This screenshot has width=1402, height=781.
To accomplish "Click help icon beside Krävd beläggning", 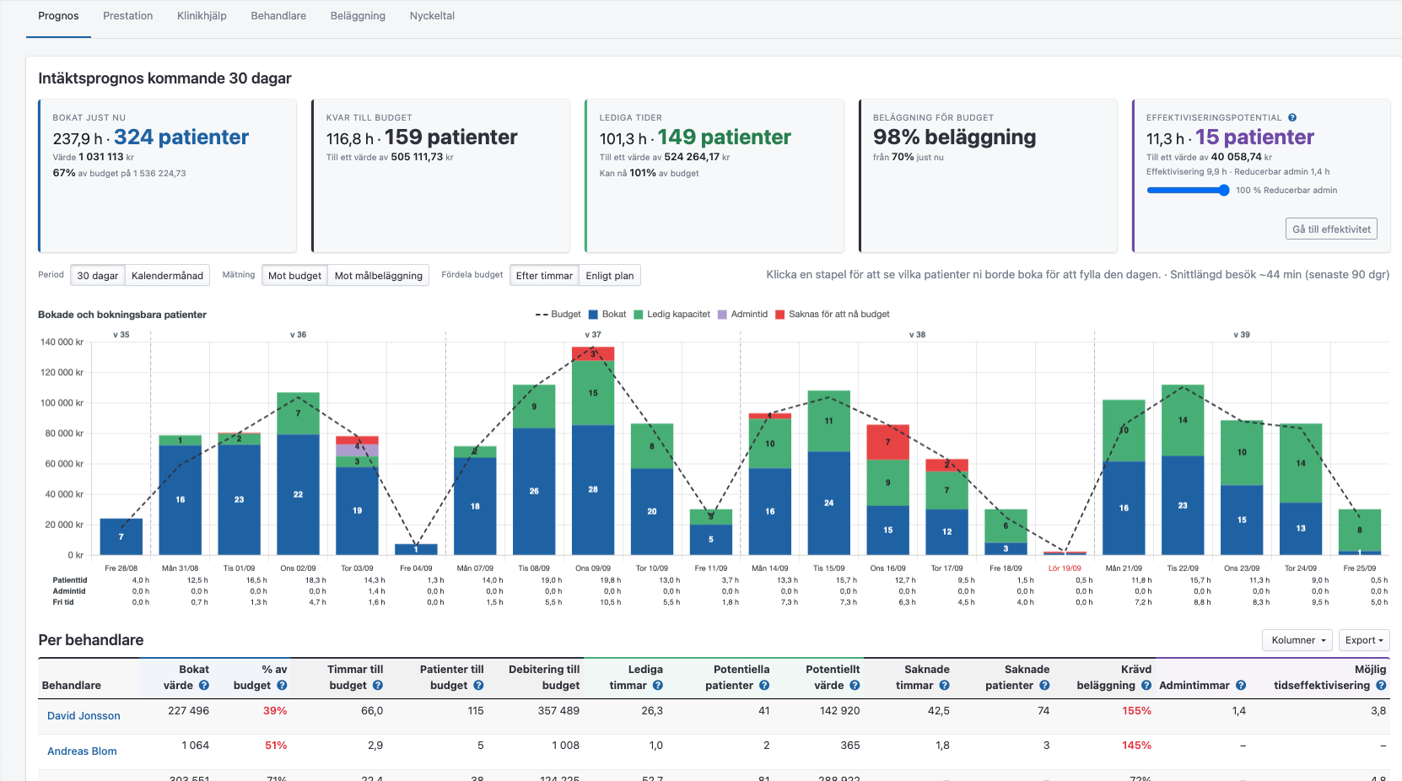I will (x=1146, y=686).
